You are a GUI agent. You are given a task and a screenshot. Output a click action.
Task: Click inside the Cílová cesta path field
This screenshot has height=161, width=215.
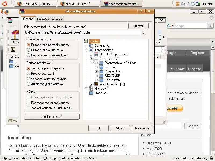point(83,32)
